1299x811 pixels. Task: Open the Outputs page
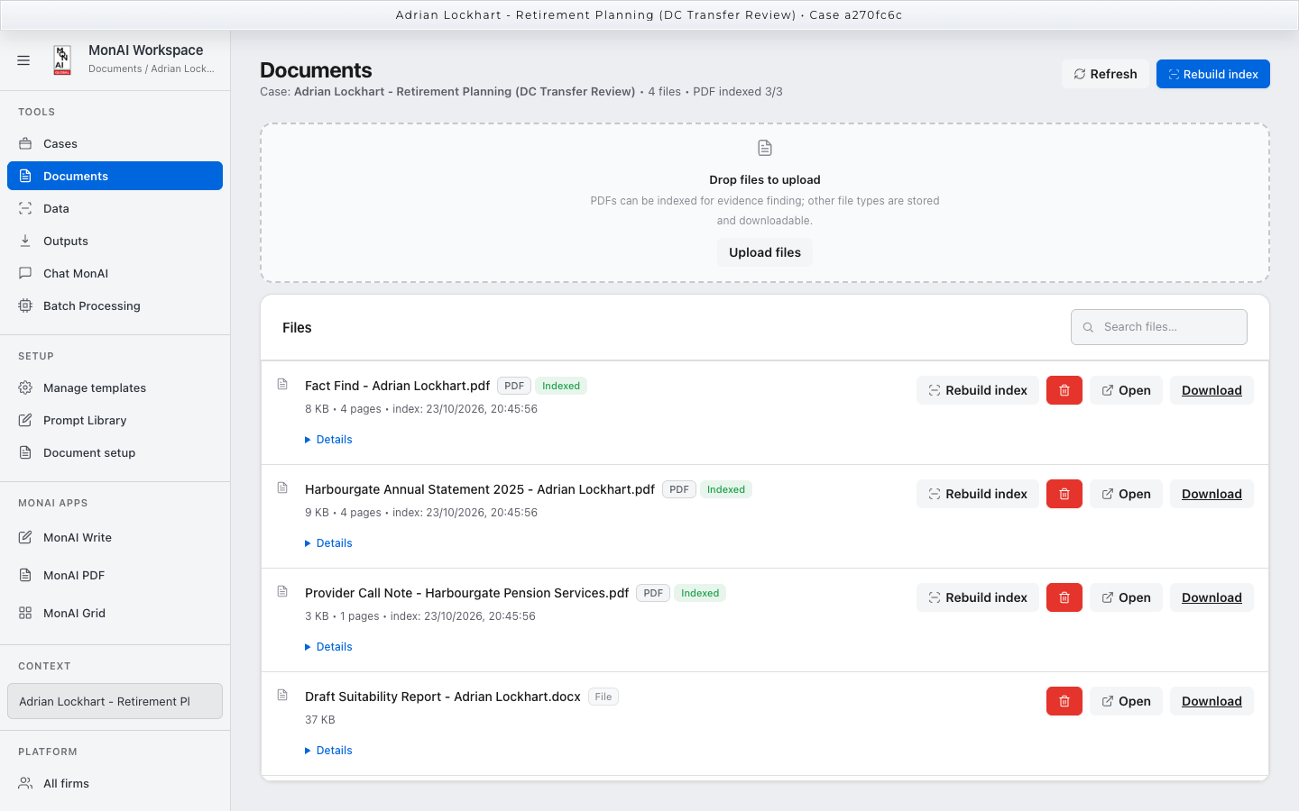tap(115, 241)
